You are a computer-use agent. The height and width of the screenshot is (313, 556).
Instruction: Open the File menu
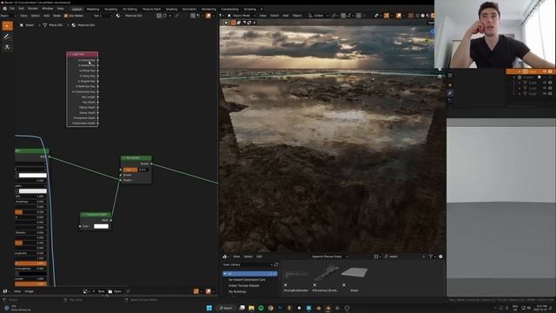(12, 9)
